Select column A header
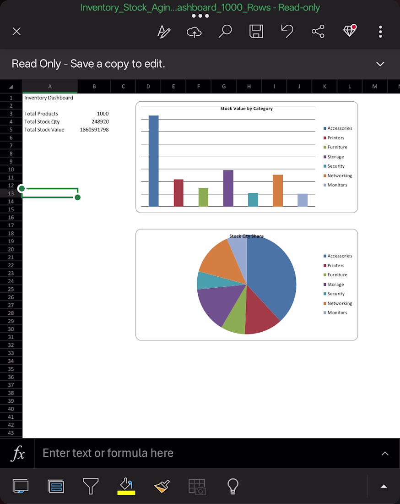 point(50,87)
